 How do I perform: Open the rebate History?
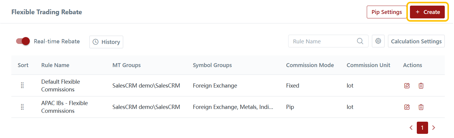tap(106, 42)
